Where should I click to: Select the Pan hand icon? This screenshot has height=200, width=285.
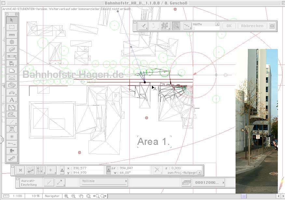click(81, 196)
